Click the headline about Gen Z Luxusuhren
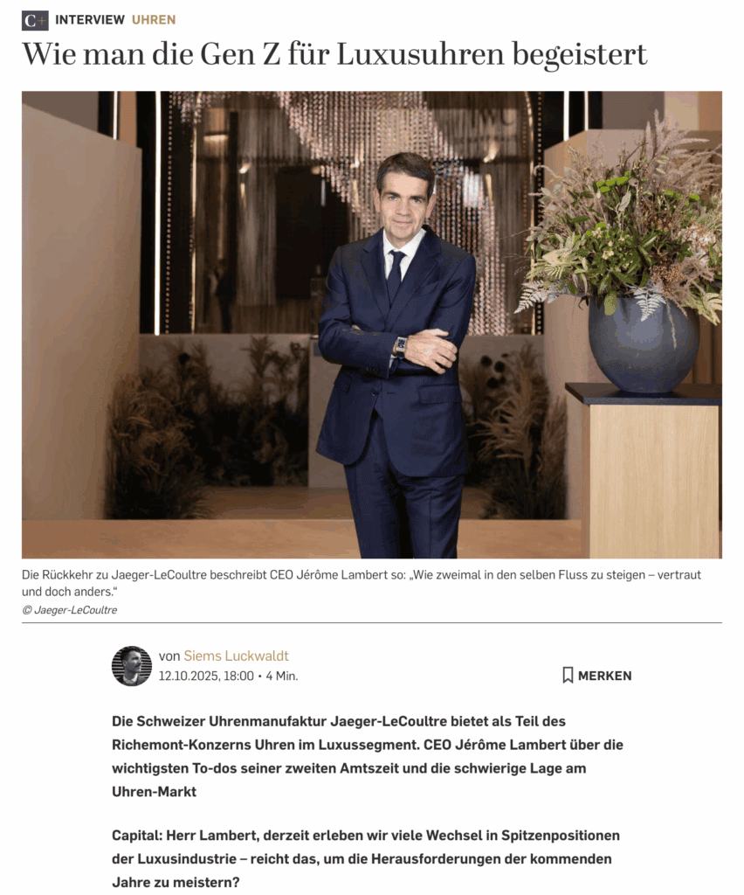 (334, 55)
